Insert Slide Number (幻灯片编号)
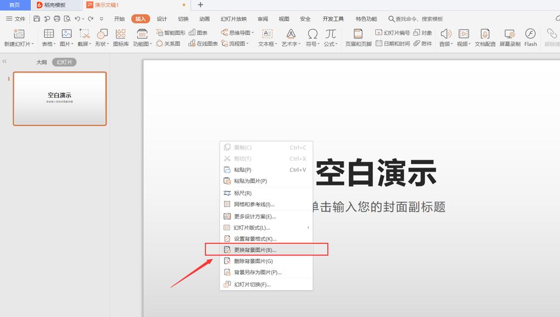This screenshot has height=317, width=560. (x=393, y=33)
